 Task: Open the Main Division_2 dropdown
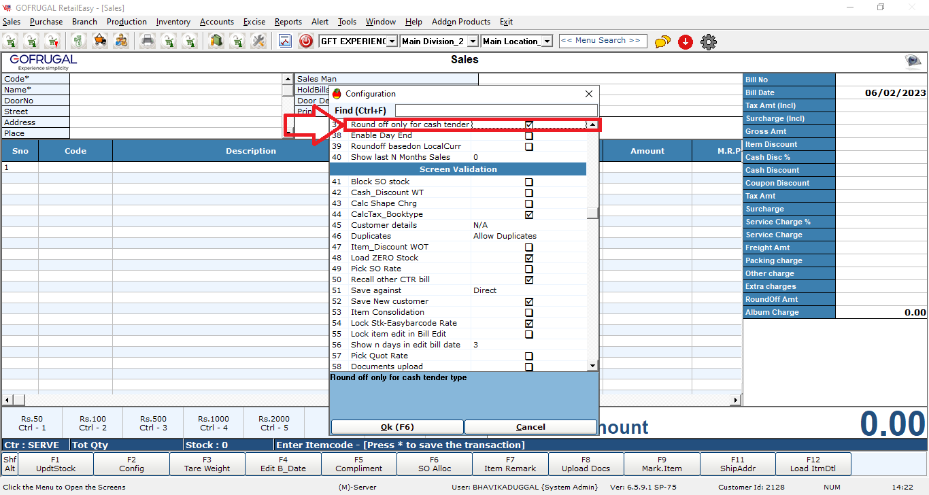point(473,41)
